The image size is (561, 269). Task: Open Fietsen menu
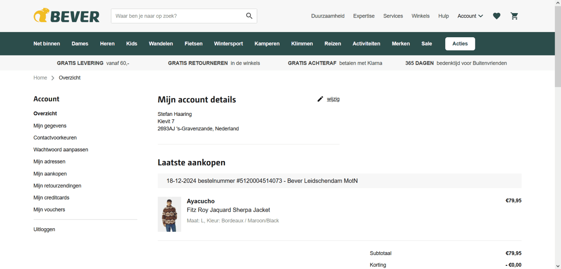pyautogui.click(x=193, y=43)
